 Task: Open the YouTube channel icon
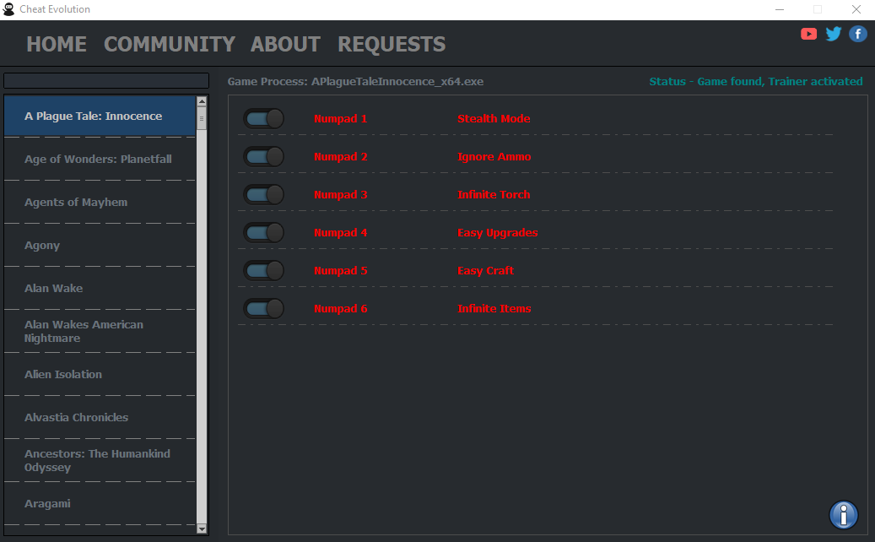pos(808,34)
